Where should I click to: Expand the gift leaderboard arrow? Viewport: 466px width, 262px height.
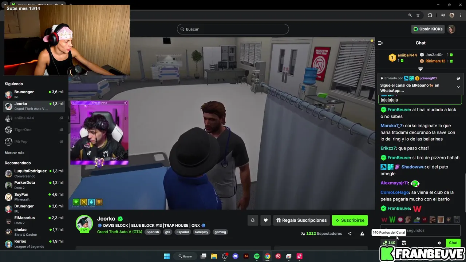click(420, 69)
